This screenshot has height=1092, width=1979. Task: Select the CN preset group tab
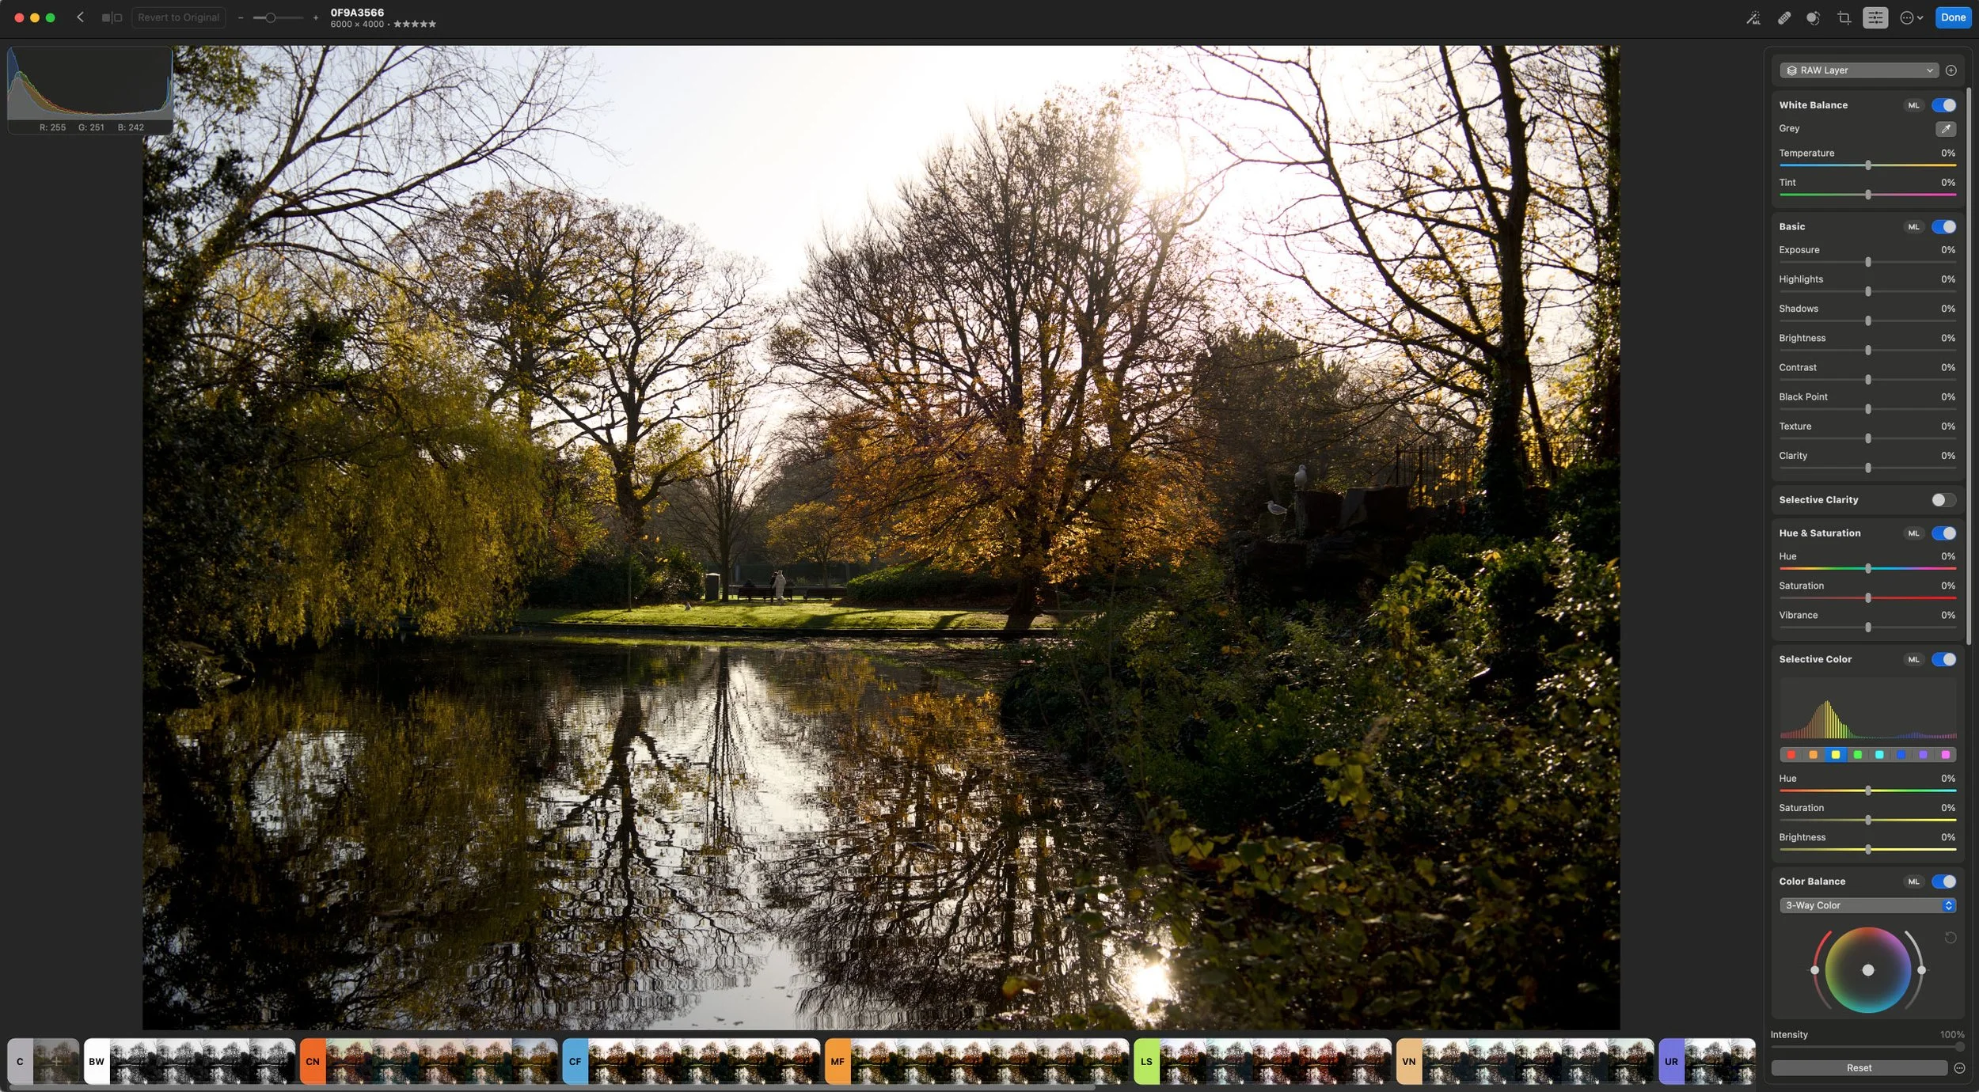pyautogui.click(x=313, y=1062)
